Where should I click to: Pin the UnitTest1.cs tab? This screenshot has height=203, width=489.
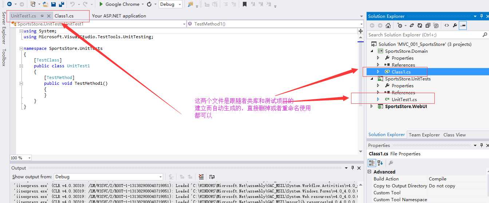tap(42, 16)
